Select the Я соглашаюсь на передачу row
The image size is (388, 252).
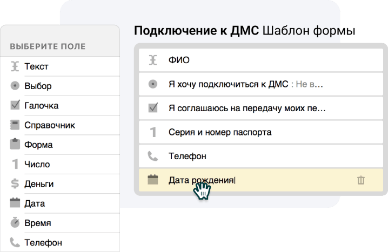click(261, 108)
